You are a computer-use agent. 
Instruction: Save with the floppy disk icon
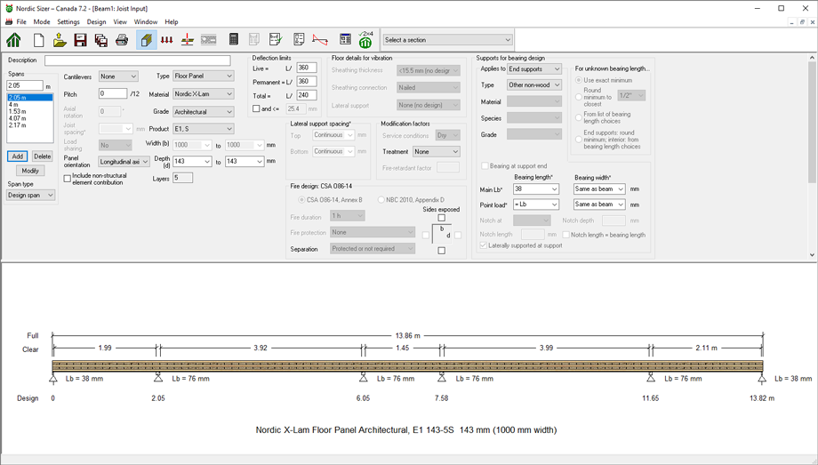(x=80, y=40)
